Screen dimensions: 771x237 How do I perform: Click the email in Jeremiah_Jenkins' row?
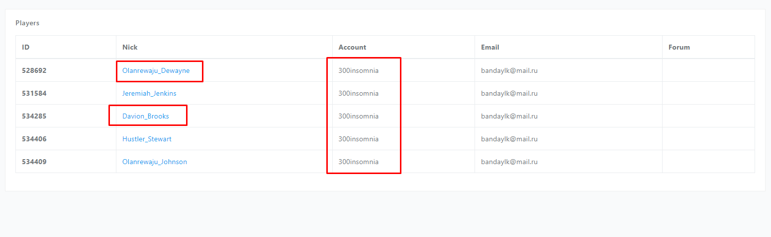(x=509, y=93)
